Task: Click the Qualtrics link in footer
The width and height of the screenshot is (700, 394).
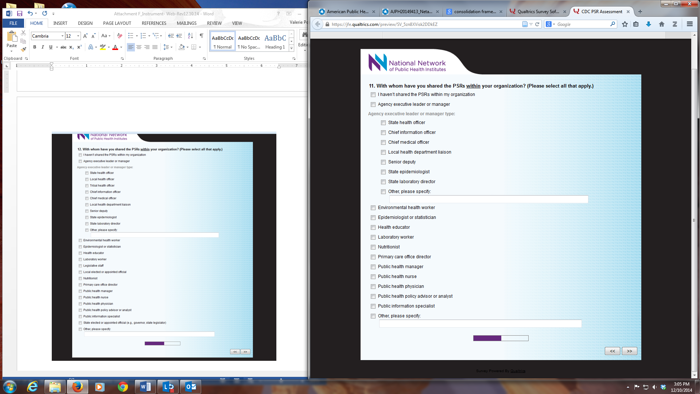Action: (518, 371)
